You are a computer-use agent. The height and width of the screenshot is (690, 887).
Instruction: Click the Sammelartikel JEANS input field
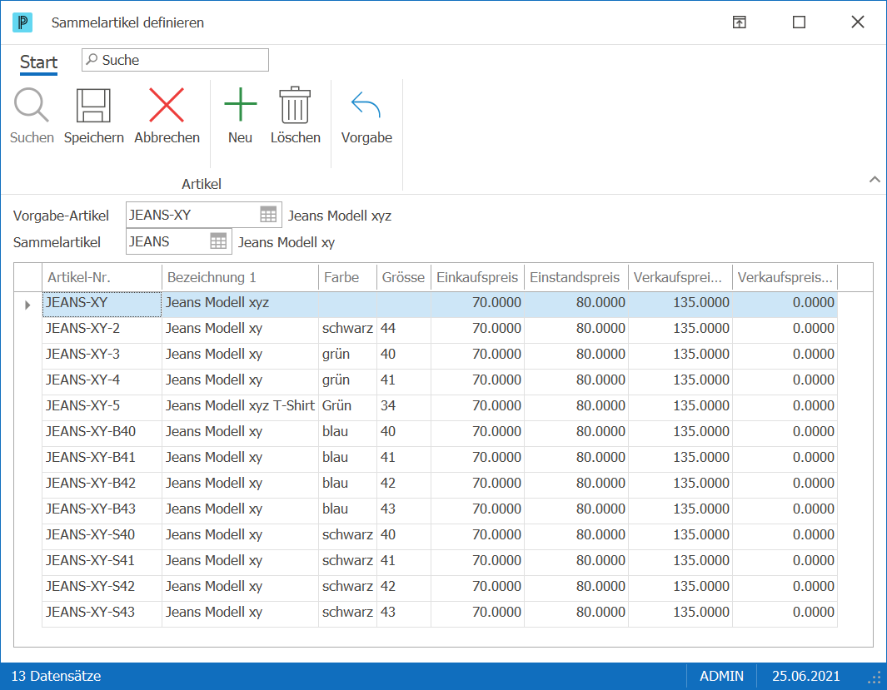(167, 241)
